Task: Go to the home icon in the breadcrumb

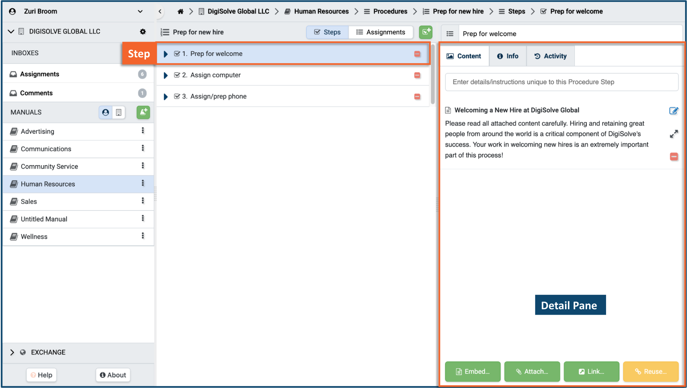Action: coord(180,11)
